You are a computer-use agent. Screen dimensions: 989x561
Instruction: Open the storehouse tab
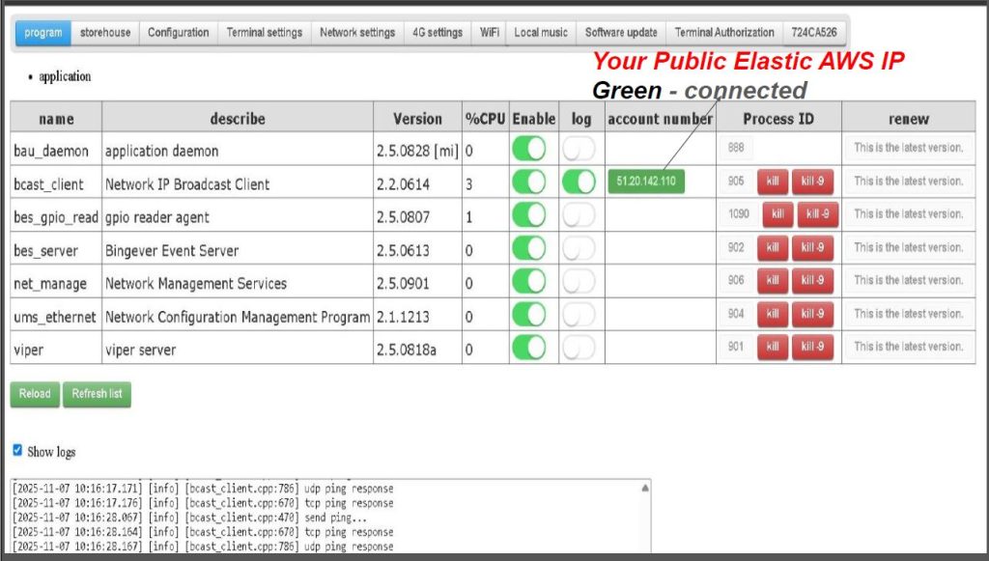[x=105, y=33]
